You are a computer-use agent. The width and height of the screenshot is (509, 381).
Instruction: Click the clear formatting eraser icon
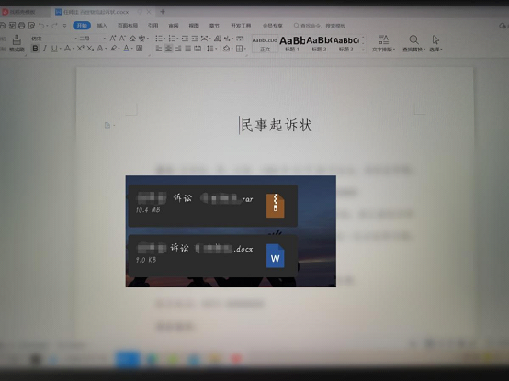(132, 39)
